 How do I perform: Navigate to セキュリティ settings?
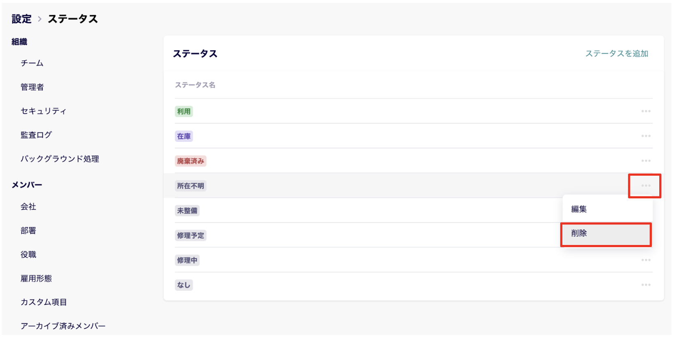43,111
